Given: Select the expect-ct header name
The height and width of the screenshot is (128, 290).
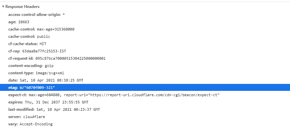Looking at the screenshot, I should [x=18, y=95].
